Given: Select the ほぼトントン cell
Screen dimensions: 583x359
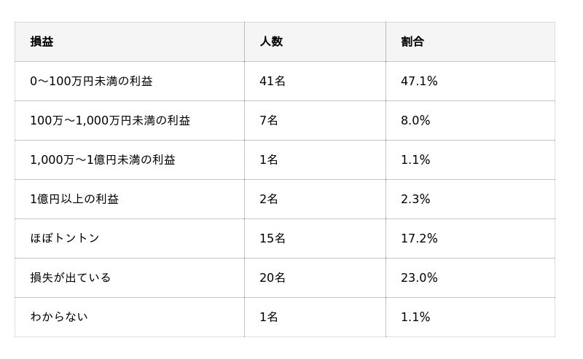Looking at the screenshot, I should [x=65, y=239].
